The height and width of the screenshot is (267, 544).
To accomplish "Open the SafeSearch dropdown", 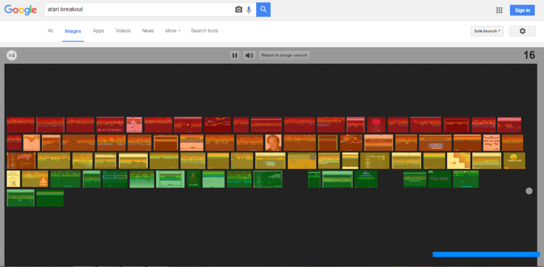I will pos(487,31).
